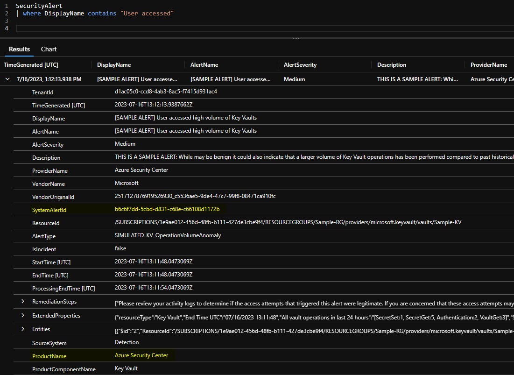Click the IsIncident false value
This screenshot has height=375, width=514.
coord(120,248)
